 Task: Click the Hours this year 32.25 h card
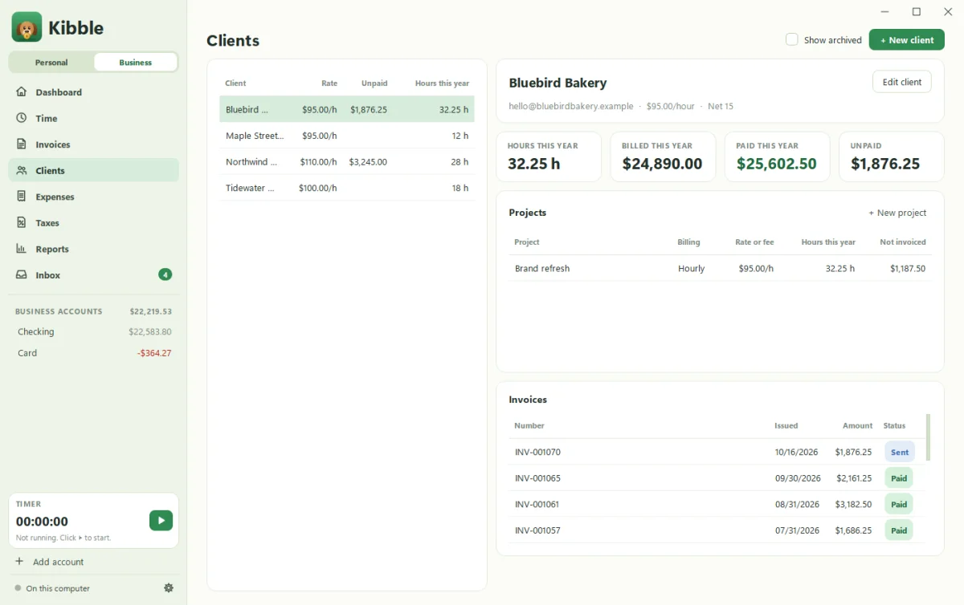(549, 156)
